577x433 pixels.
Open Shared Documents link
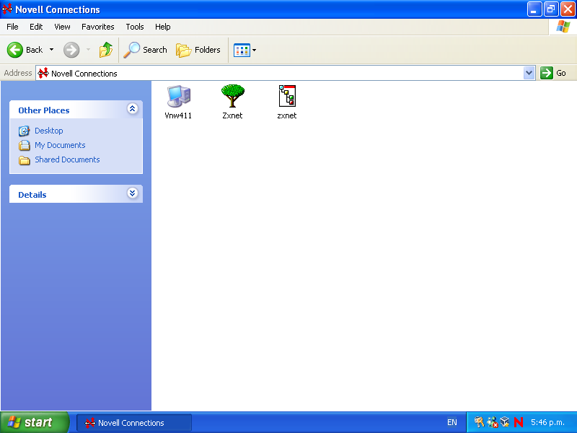[67, 159]
